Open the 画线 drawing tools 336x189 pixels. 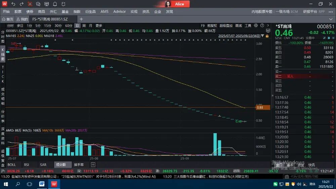(239, 26)
